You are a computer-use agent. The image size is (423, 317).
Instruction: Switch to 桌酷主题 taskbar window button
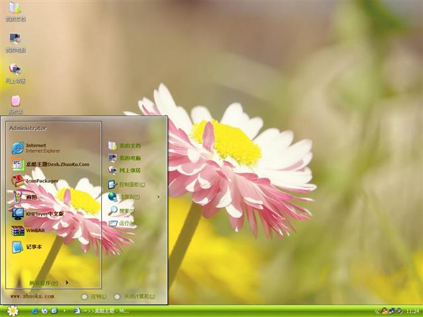point(101,311)
